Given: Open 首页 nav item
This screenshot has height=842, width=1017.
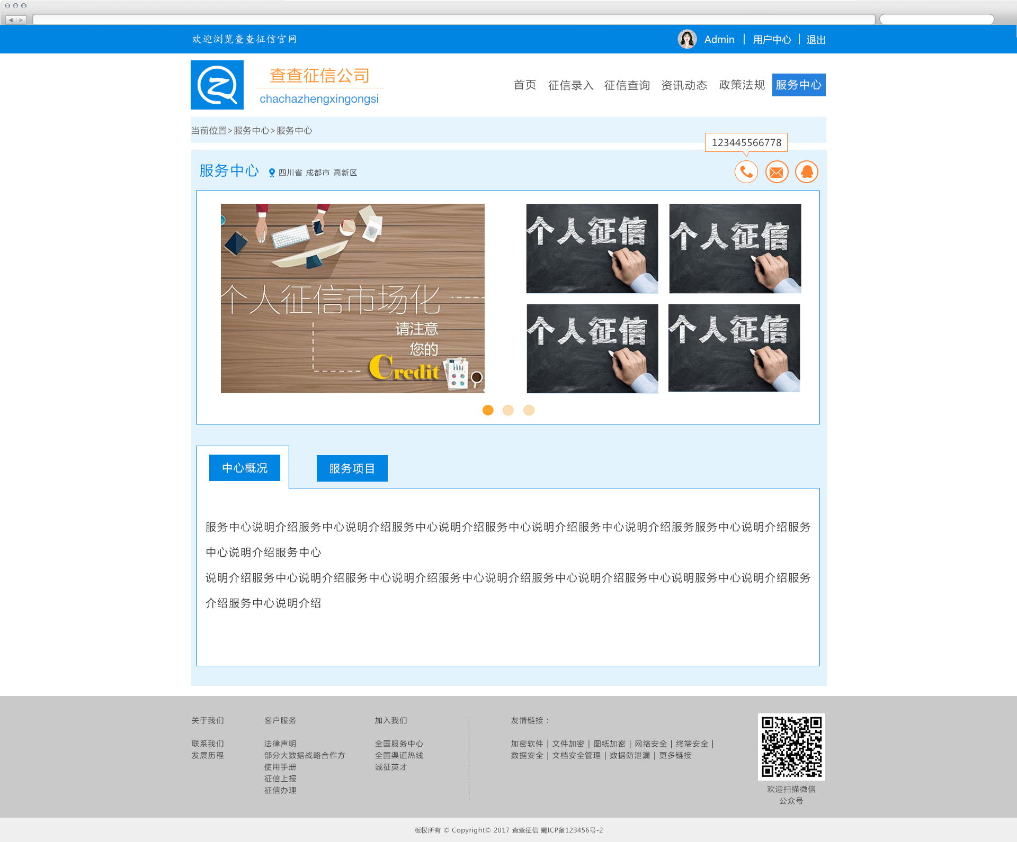Looking at the screenshot, I should pos(525,85).
